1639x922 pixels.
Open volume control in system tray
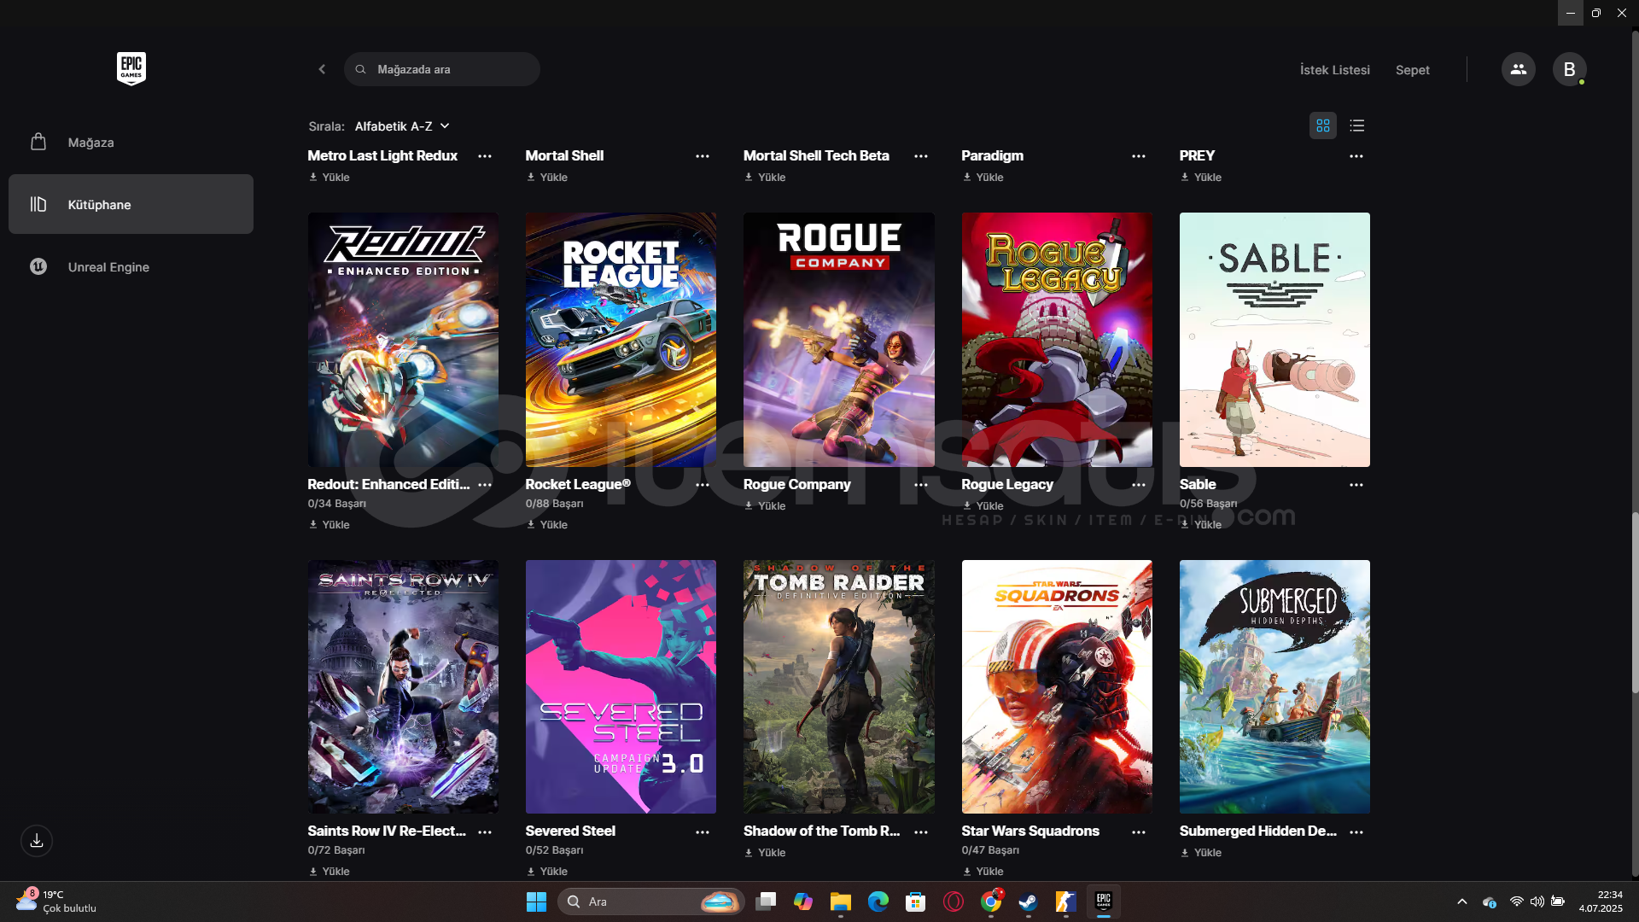1537,902
